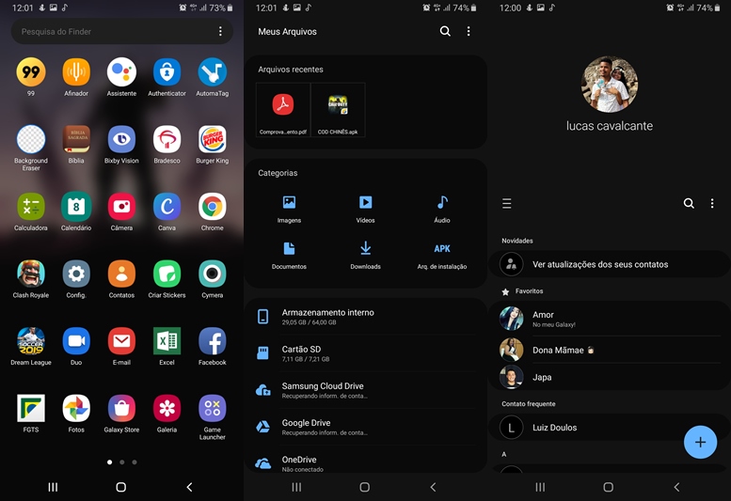Launch the Canva app
The height and width of the screenshot is (501, 731).
[x=167, y=207]
